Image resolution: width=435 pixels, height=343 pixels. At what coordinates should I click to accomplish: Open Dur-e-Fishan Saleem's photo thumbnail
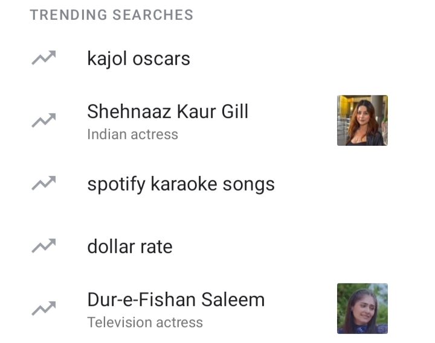point(362,309)
